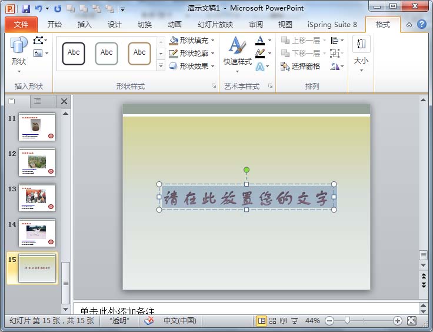The width and height of the screenshot is (433, 332).
Task: Expand the Shape Effects (形状效果) dropdown
Action: click(x=212, y=67)
